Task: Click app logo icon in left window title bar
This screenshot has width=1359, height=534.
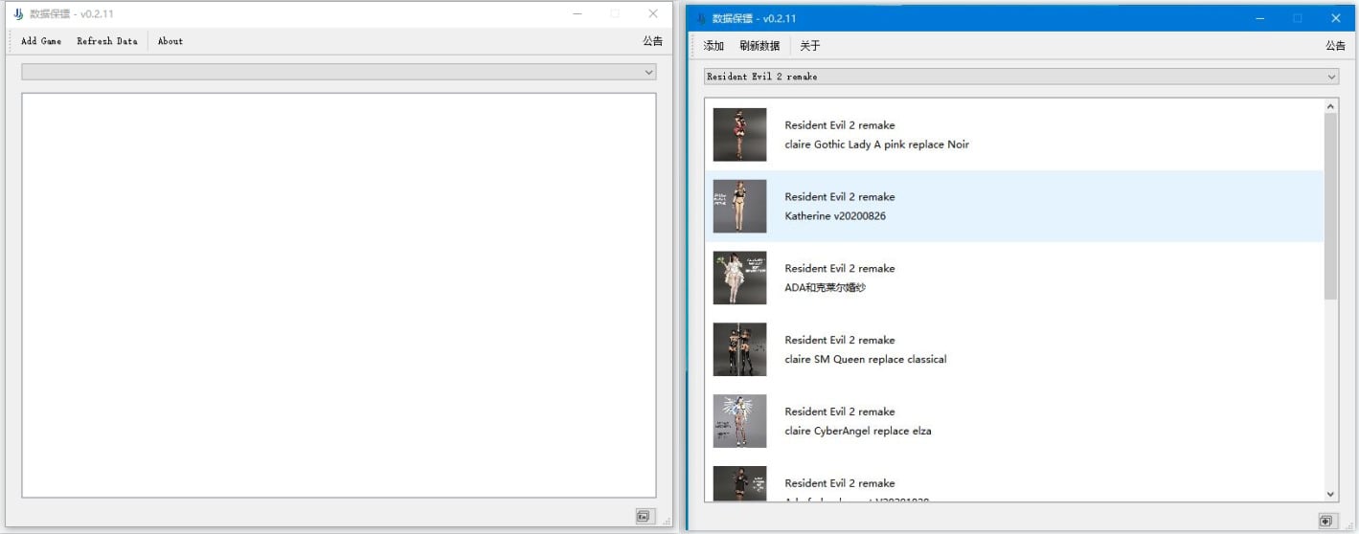Action: click(18, 14)
